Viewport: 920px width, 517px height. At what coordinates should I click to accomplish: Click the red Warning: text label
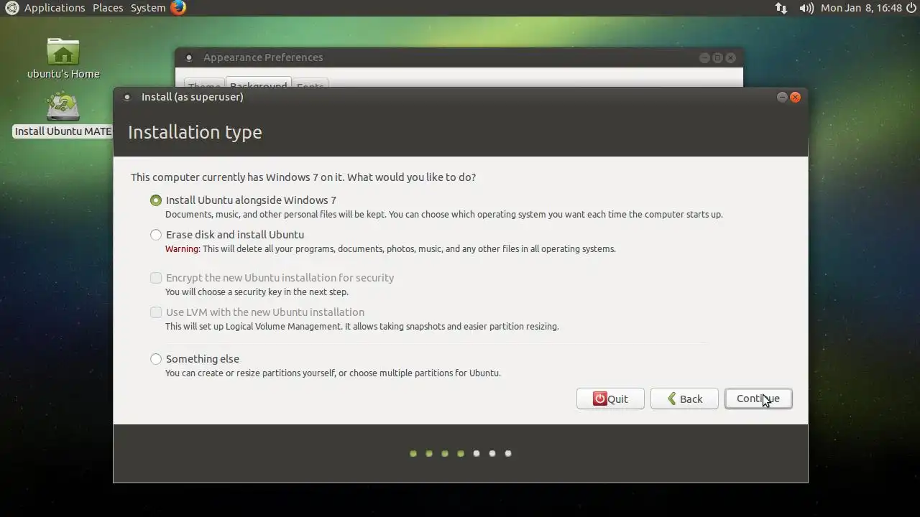183,249
